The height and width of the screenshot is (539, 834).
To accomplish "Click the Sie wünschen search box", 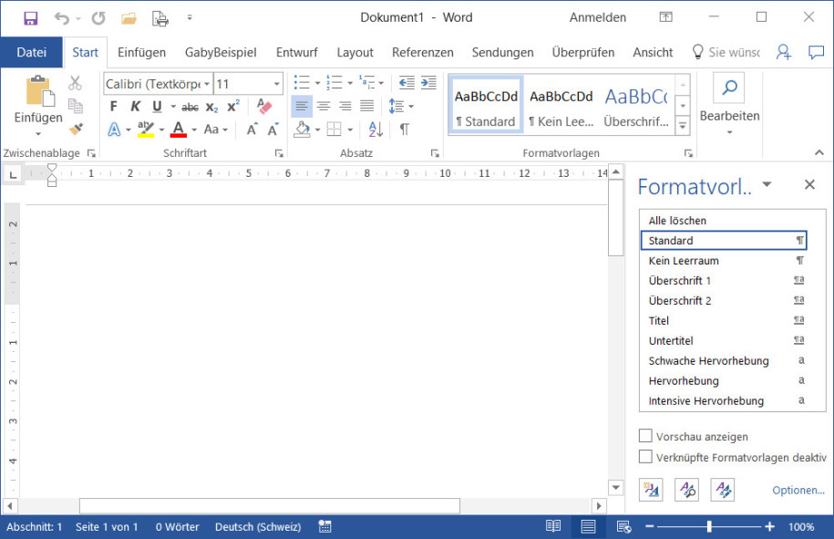I will click(x=726, y=52).
